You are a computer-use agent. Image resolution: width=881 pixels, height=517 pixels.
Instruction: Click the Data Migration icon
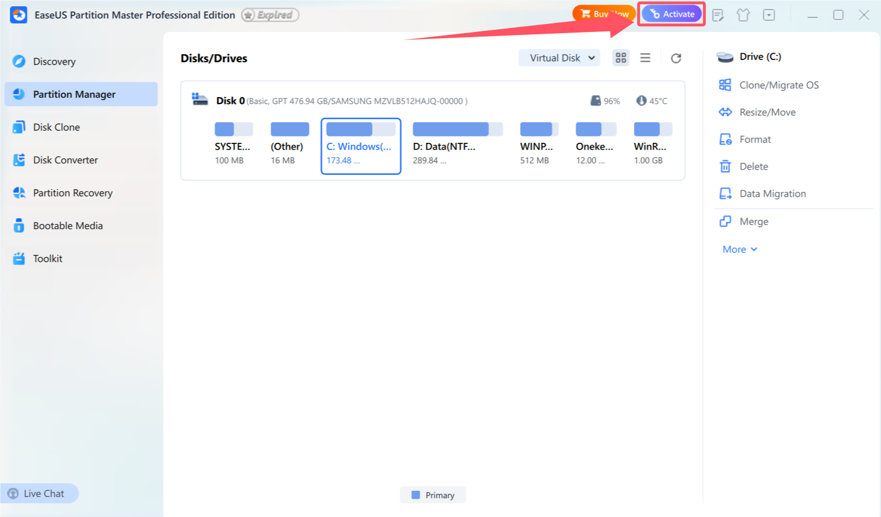point(725,194)
